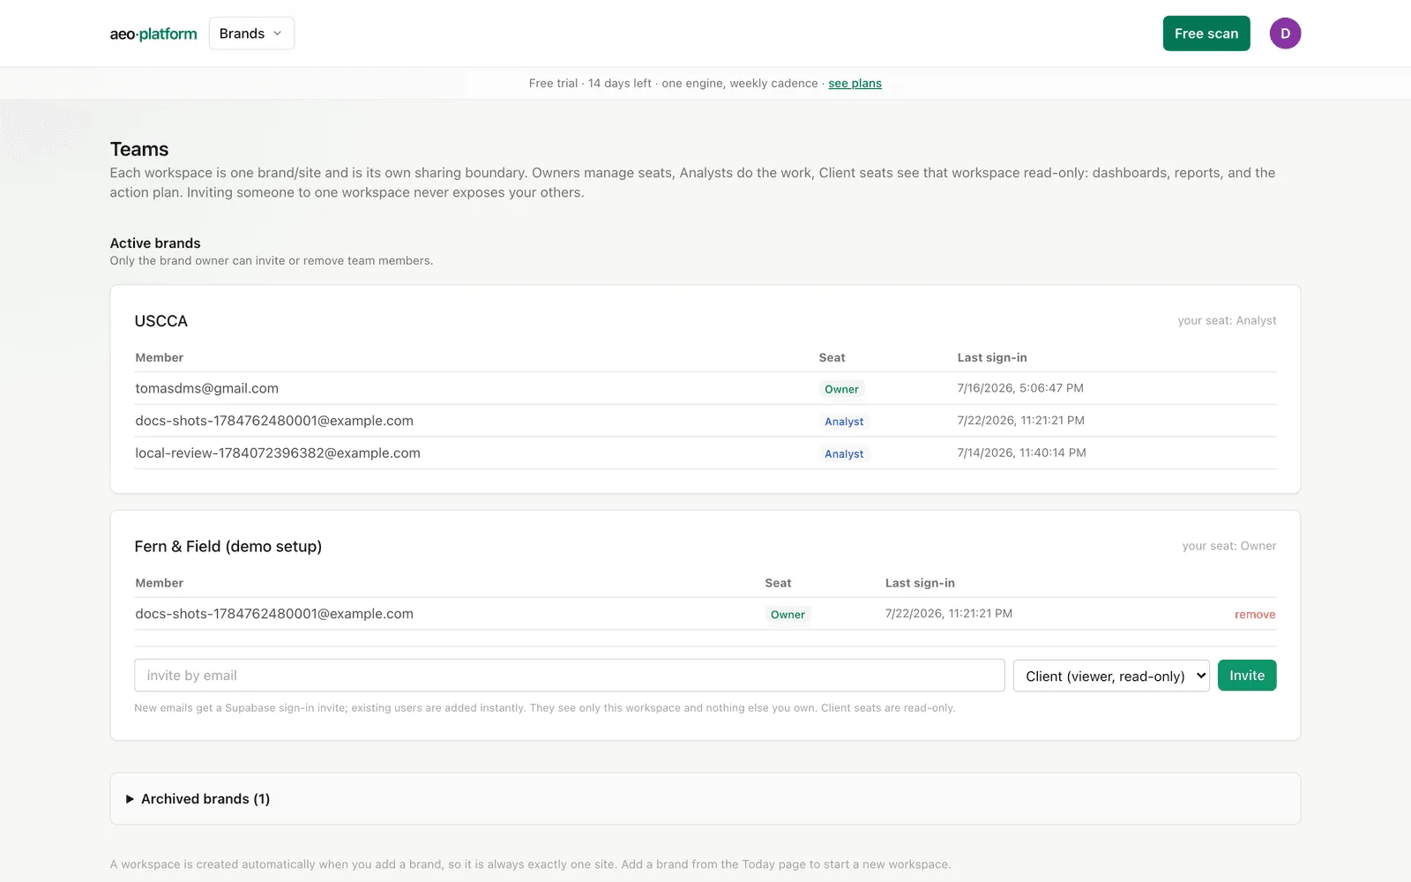Screen dimensions: 1411x882
Task: Click the Seat header in Fern & Field table
Action: point(778,583)
